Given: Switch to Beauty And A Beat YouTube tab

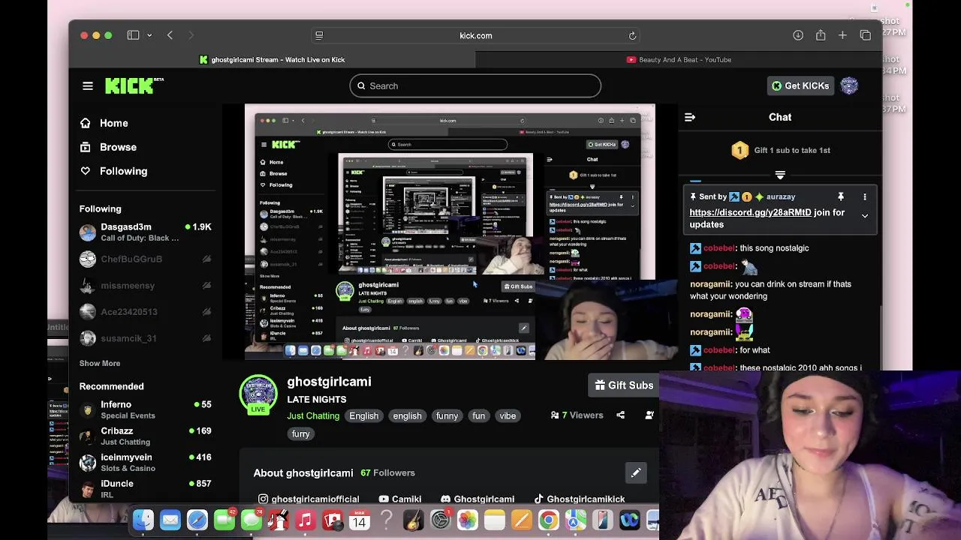Looking at the screenshot, I should (679, 60).
